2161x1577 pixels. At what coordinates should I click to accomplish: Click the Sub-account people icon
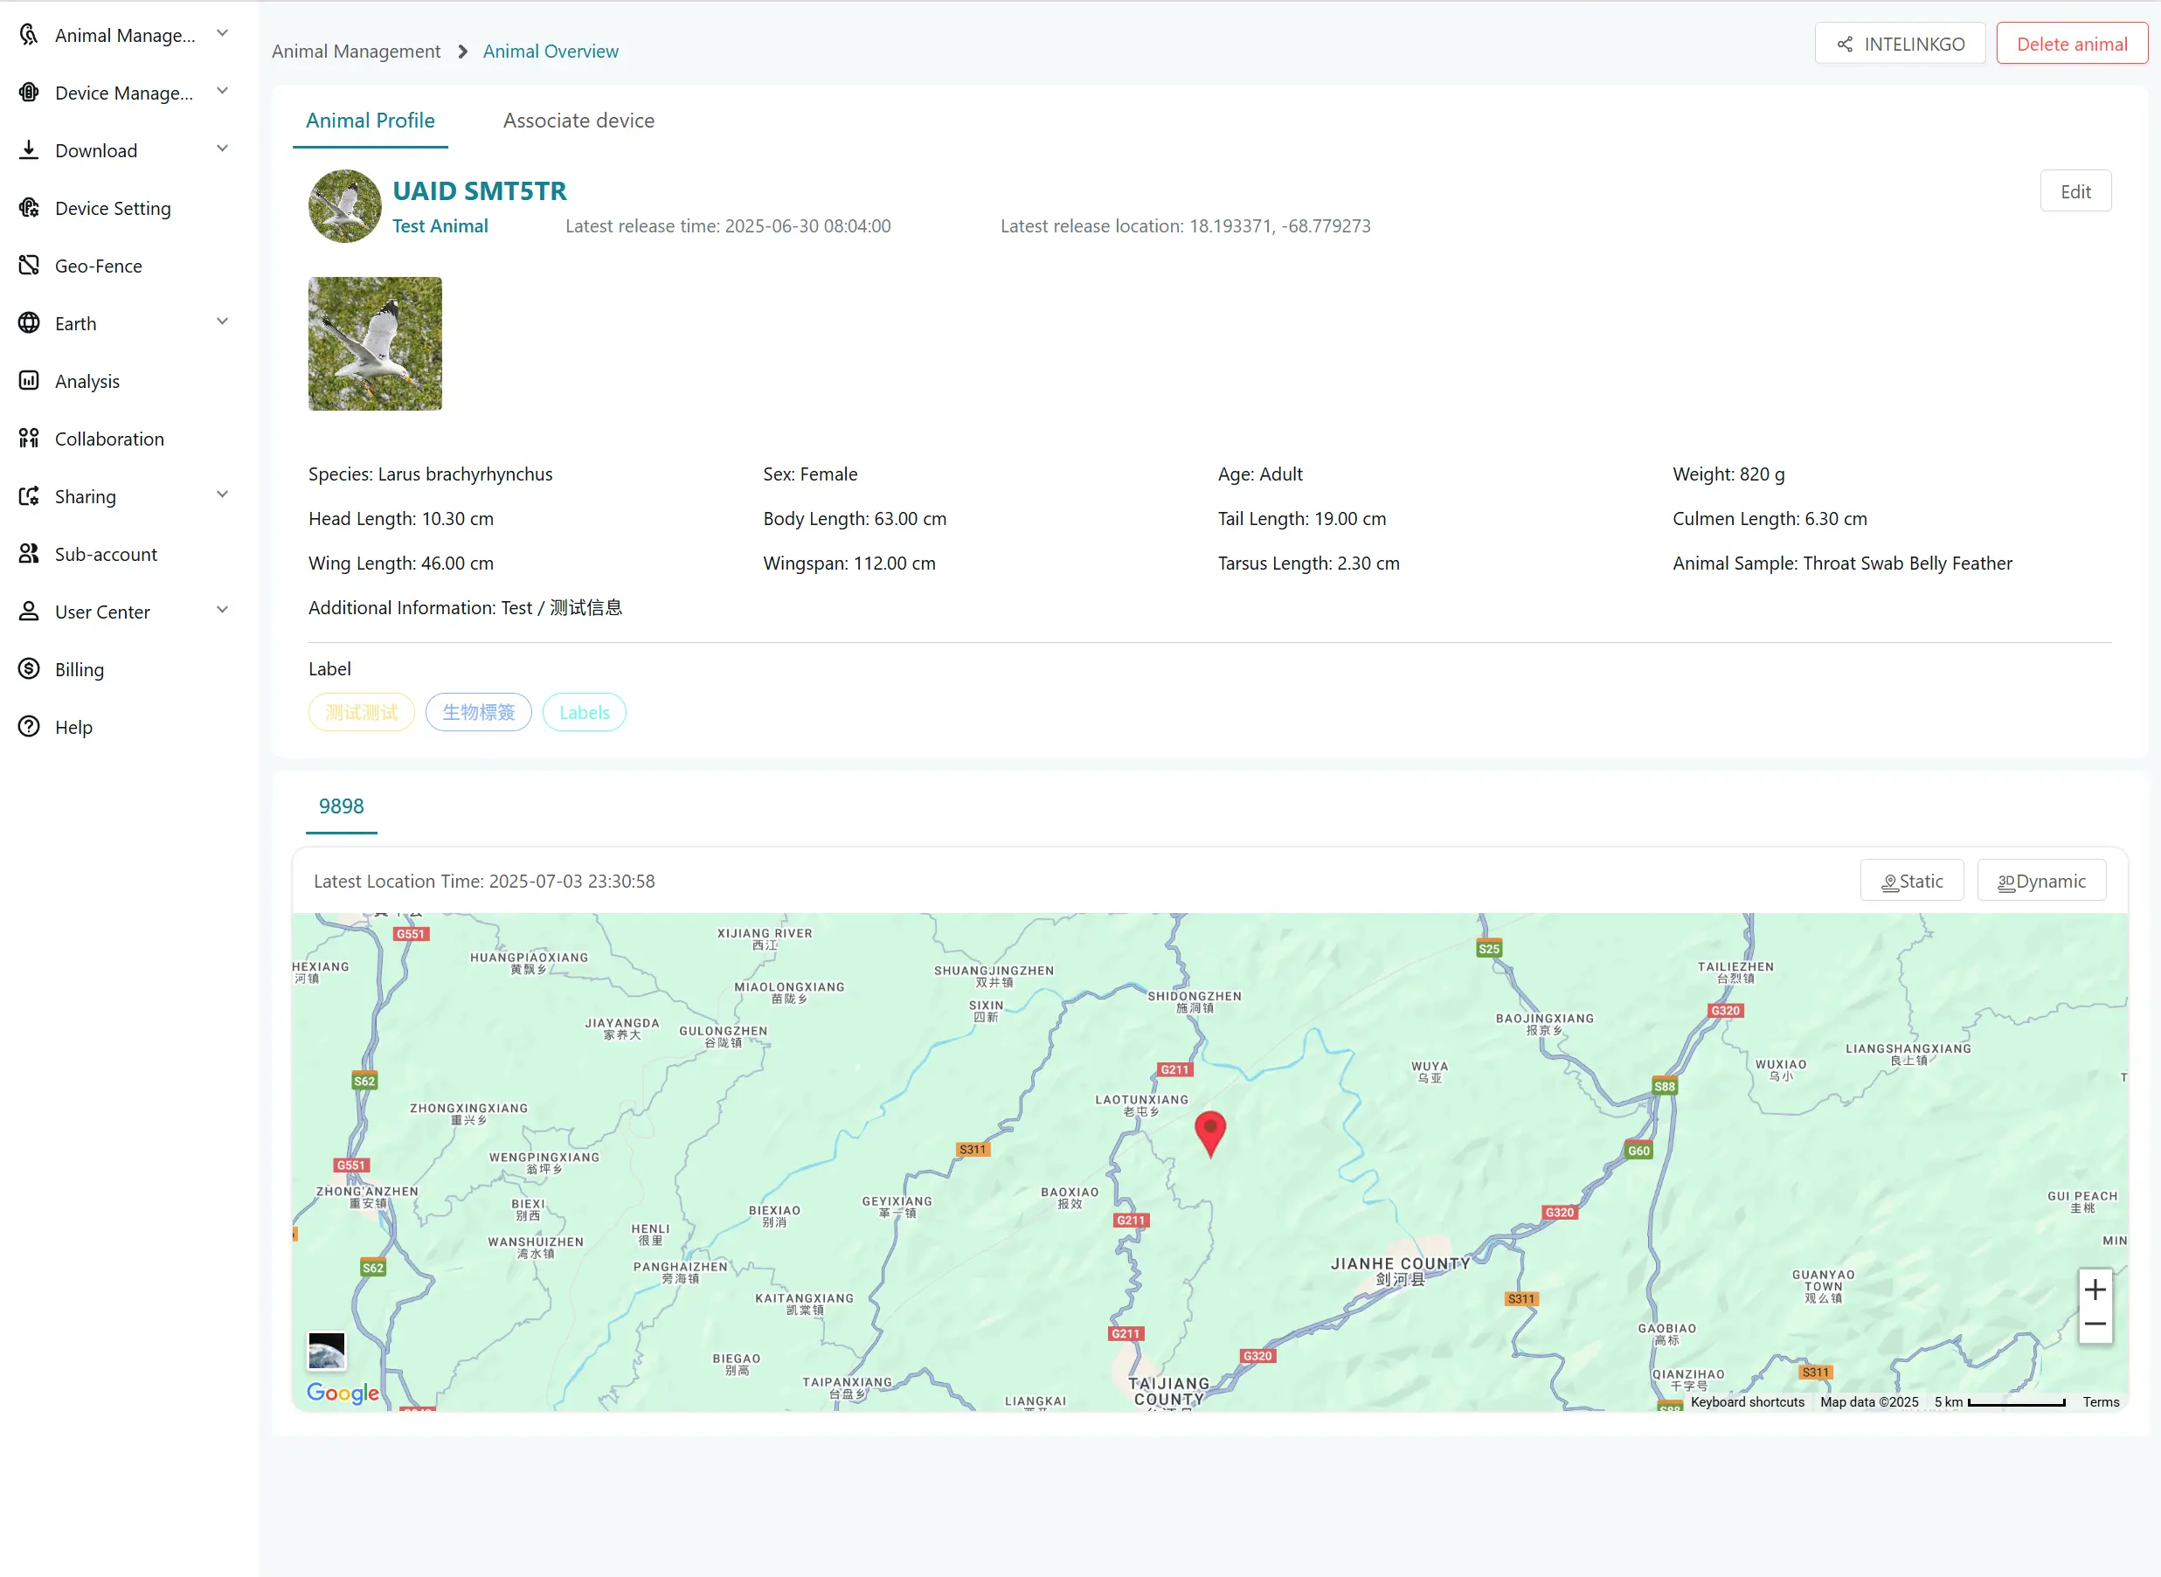click(29, 554)
